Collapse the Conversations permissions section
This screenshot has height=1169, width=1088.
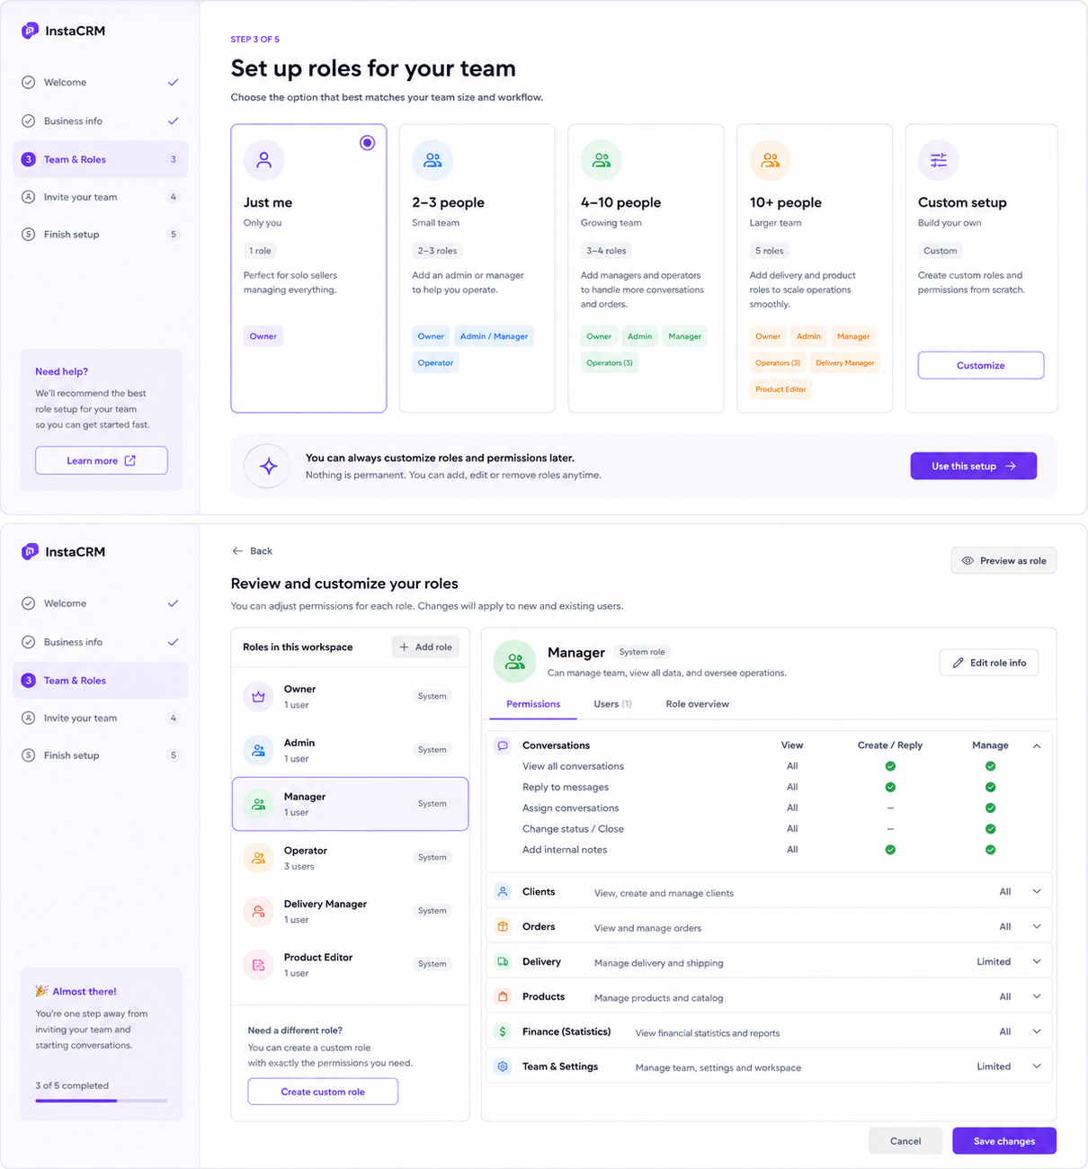click(1037, 745)
